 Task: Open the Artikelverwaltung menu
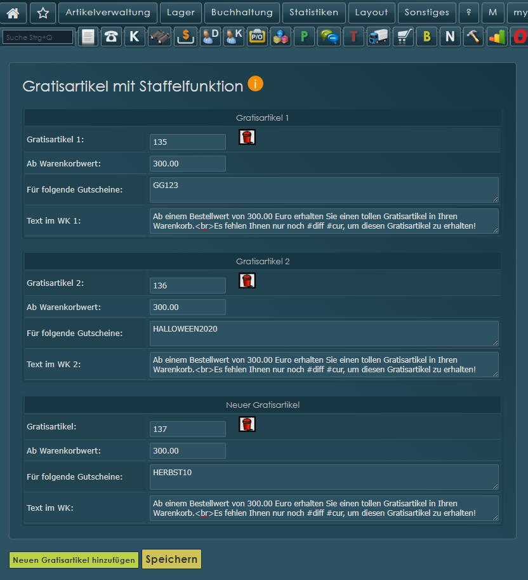[108, 13]
